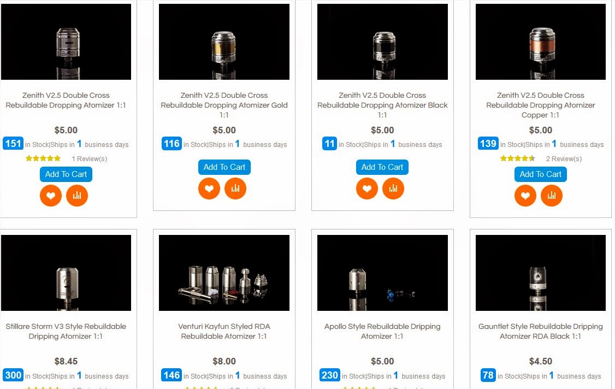Add Zenith V2.5 Black to wishlist heart
The width and height of the screenshot is (615, 389).
point(367,188)
